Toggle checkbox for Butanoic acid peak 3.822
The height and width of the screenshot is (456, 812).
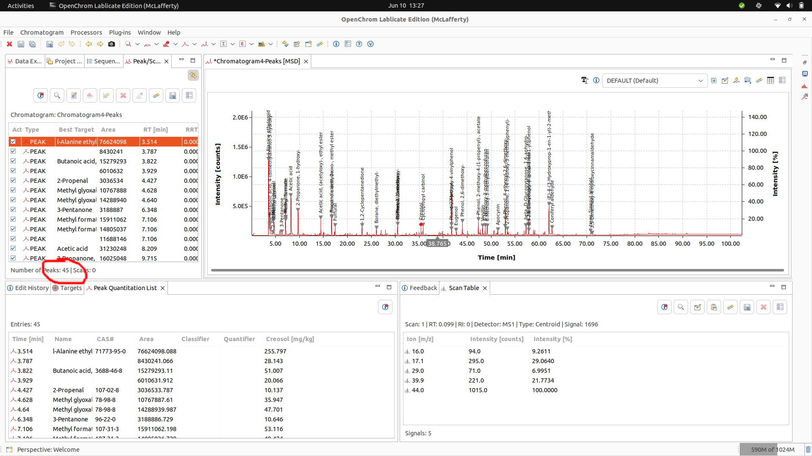[x=13, y=161]
